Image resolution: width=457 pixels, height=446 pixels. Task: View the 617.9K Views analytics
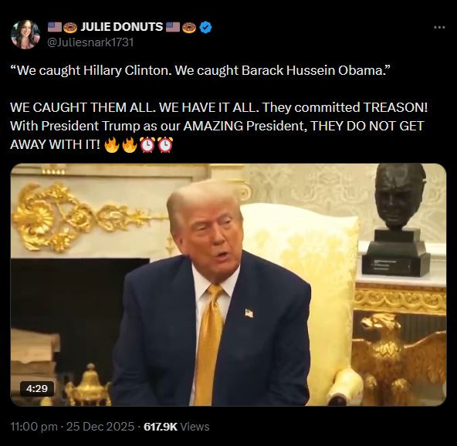(x=177, y=427)
